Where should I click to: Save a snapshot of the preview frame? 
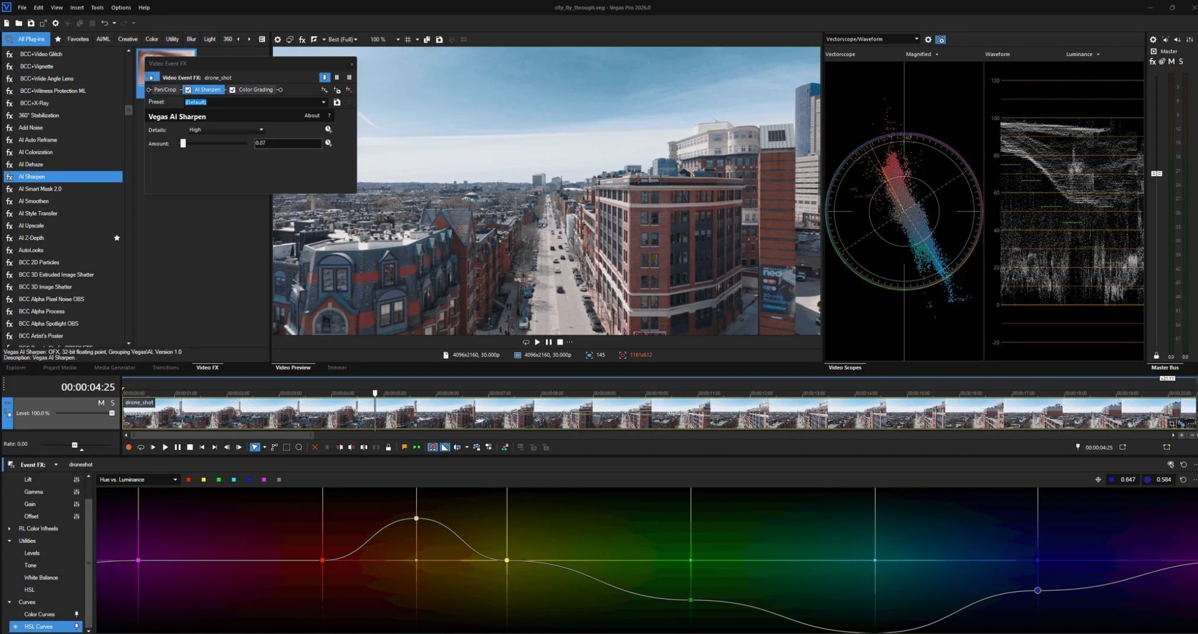click(439, 40)
